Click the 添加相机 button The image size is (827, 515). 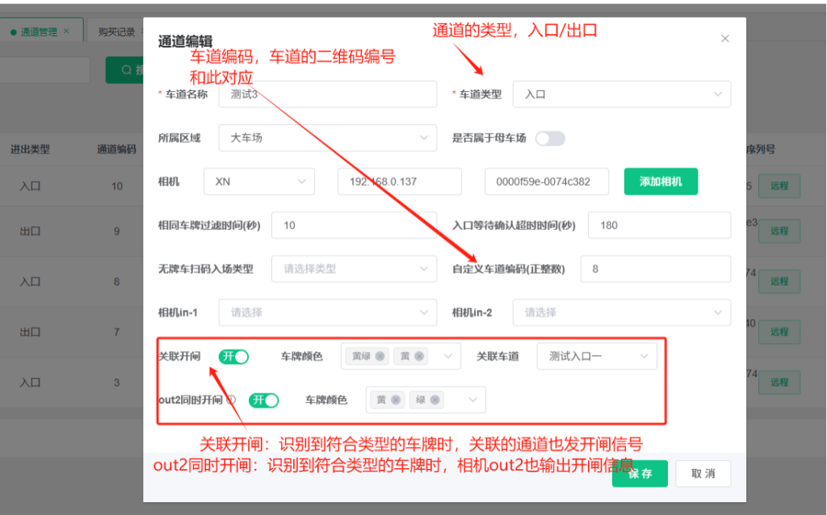click(660, 182)
